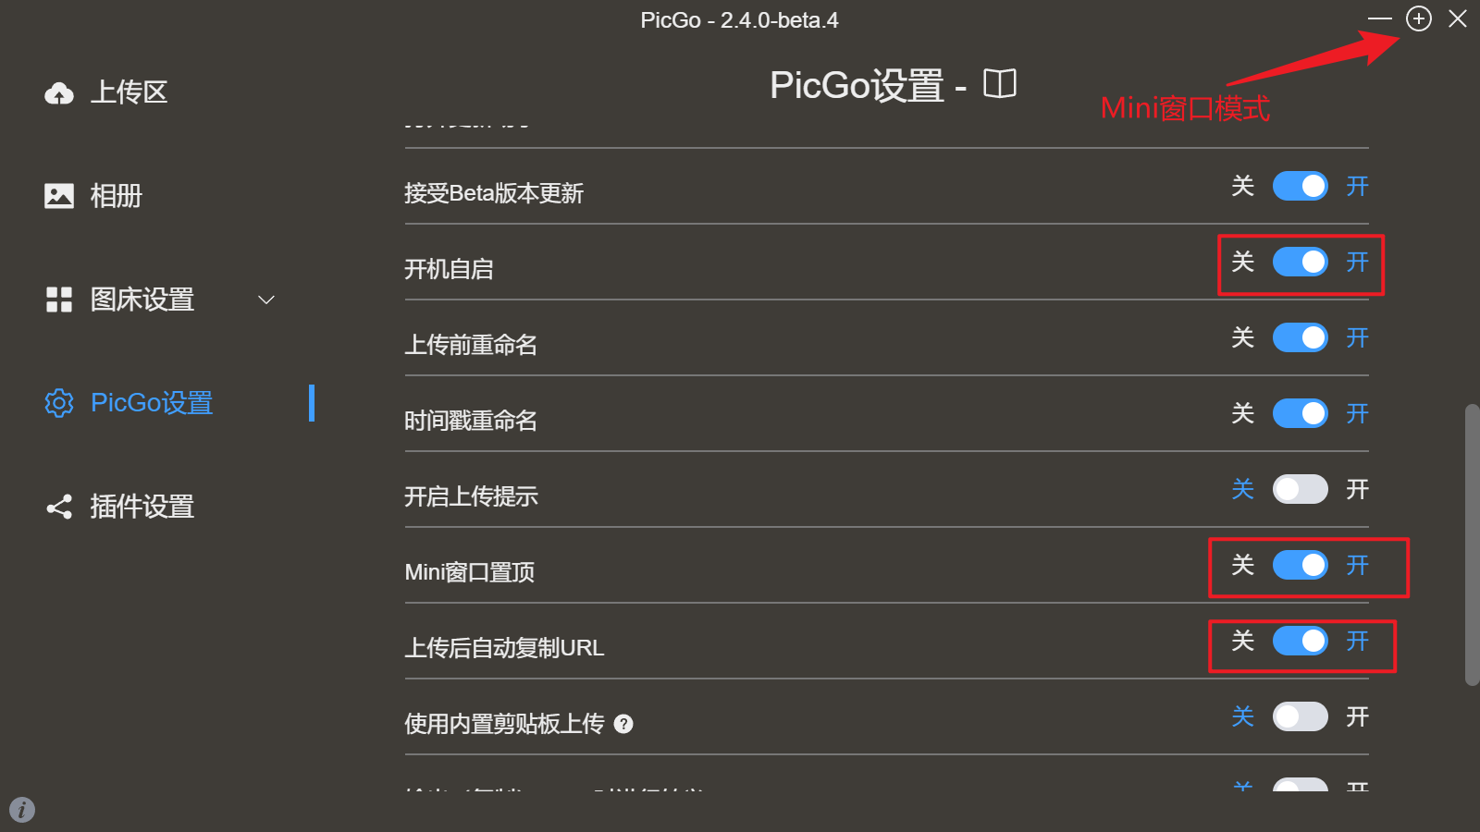
Task: Click the info icon at bottom left
Action: tap(22, 810)
